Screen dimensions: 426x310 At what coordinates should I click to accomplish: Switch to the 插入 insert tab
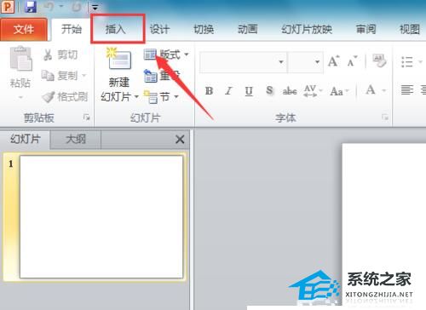116,29
